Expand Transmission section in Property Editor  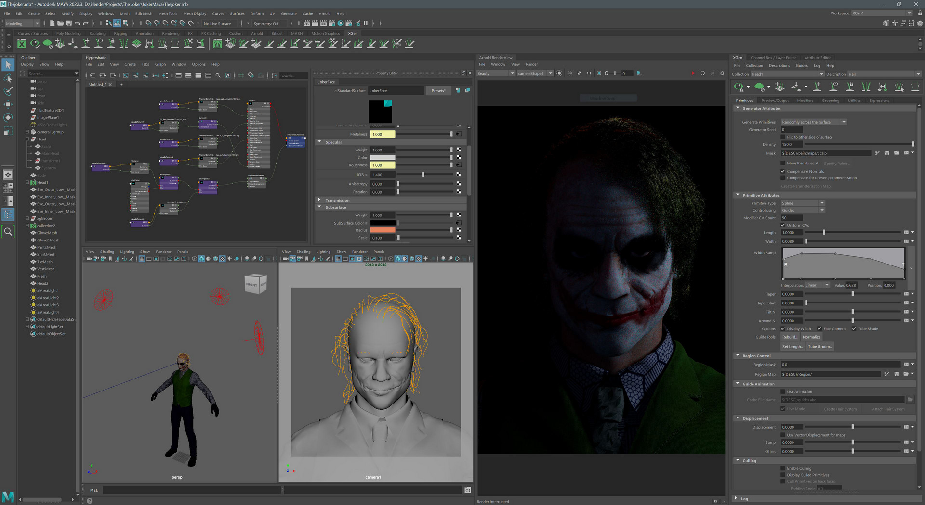click(x=319, y=200)
